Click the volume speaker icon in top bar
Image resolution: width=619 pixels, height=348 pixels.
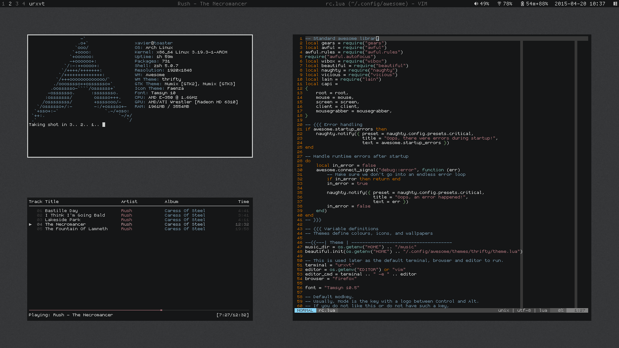tap(476, 4)
